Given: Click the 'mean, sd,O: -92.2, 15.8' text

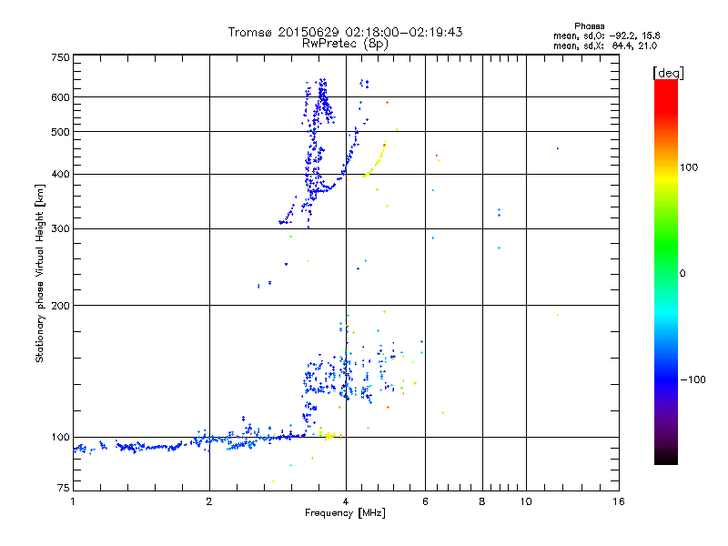Looking at the screenshot, I should (606, 35).
